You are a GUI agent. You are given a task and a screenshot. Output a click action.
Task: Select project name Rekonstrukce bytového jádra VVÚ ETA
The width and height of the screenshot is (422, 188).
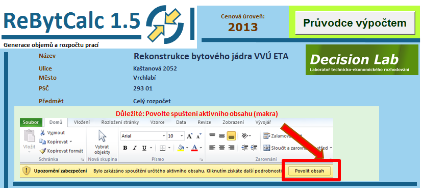(x=211, y=56)
